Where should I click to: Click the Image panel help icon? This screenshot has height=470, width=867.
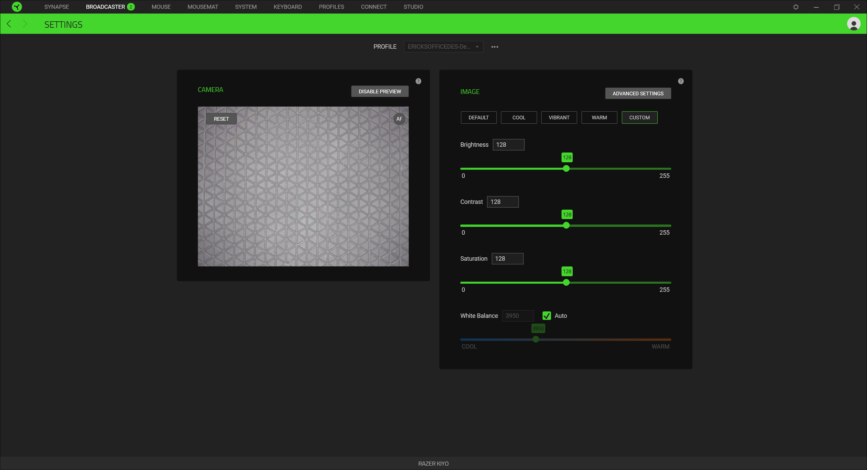681,81
